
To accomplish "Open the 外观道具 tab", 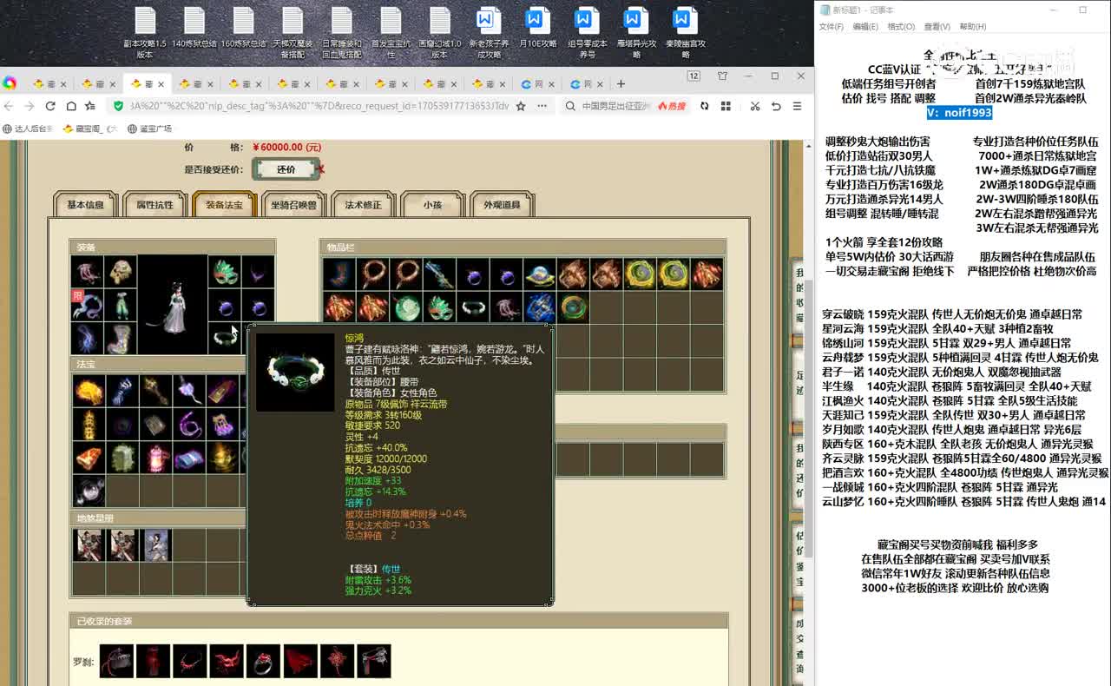I will click(x=502, y=205).
